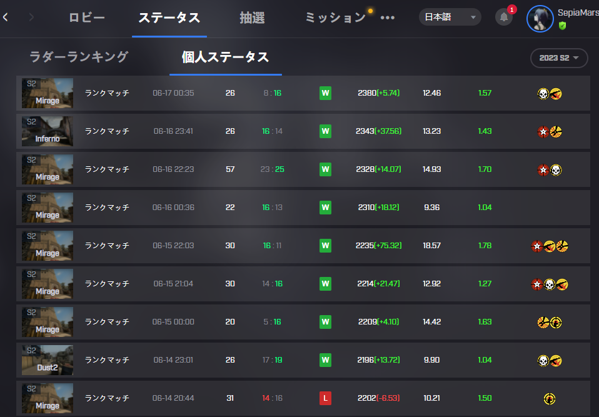599x417 pixels.
Task: Click the kill count 57
Action: [x=230, y=169]
